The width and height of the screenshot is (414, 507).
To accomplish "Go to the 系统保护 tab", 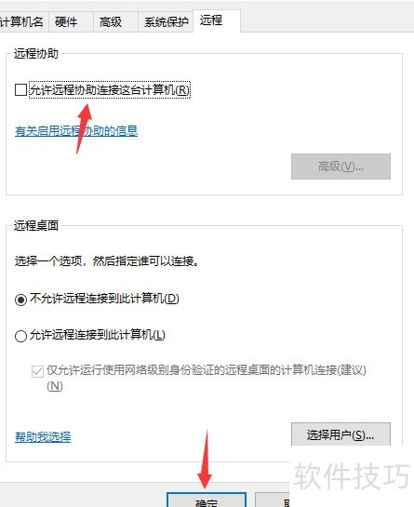I will pos(166,22).
